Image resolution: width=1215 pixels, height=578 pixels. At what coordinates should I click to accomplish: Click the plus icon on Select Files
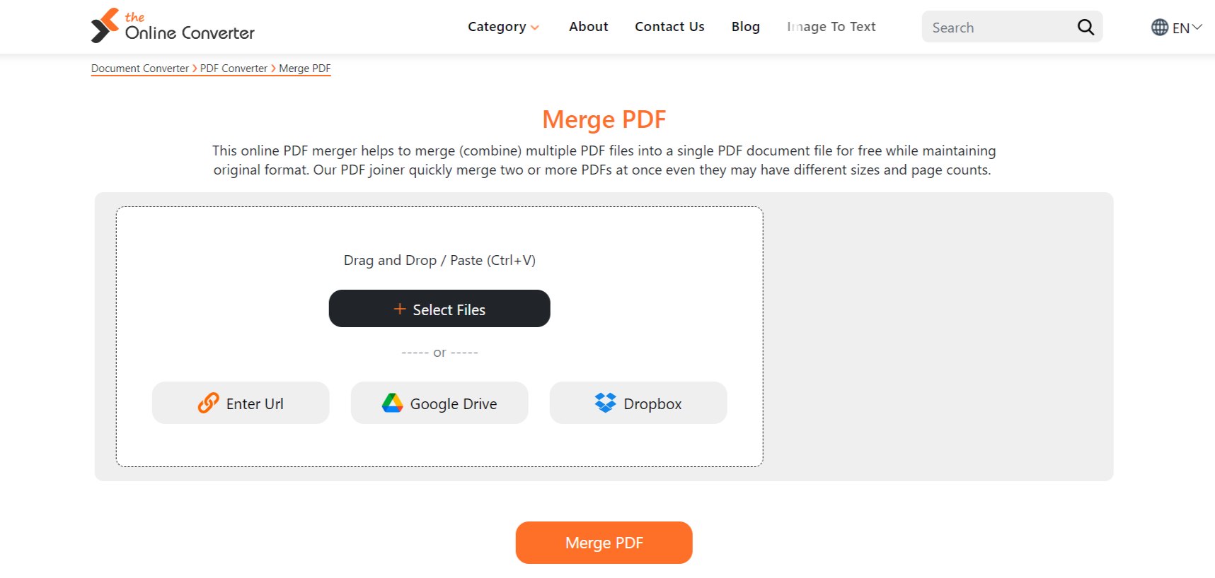pyautogui.click(x=400, y=309)
